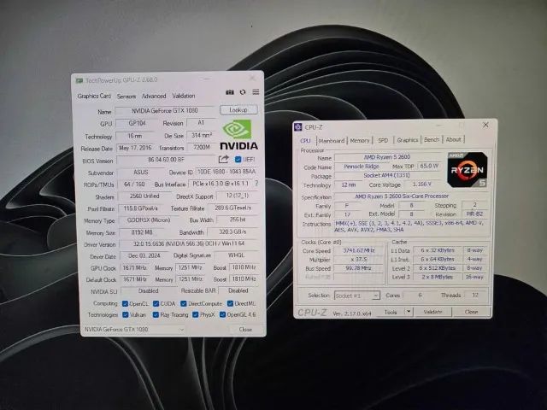Screen dimensions: 547x410
Task: Toggle the PhysX checkbox
Action: pos(196,314)
